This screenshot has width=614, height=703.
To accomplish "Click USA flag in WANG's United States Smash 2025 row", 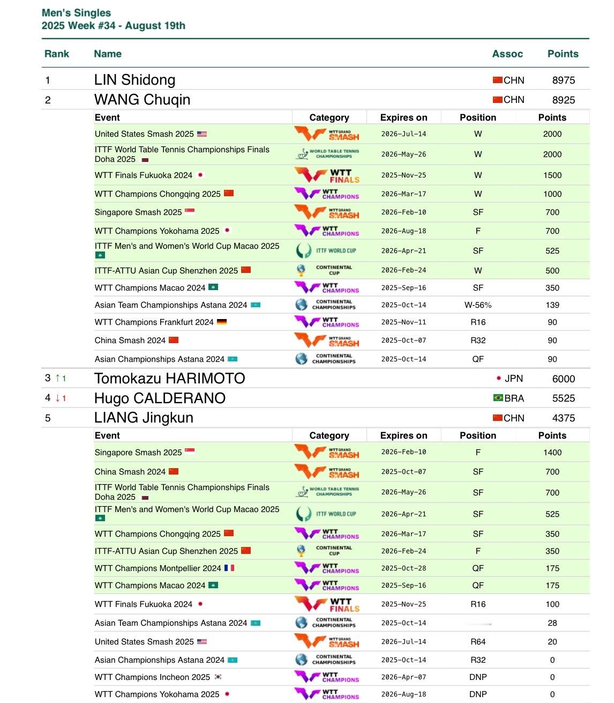I will [201, 134].
